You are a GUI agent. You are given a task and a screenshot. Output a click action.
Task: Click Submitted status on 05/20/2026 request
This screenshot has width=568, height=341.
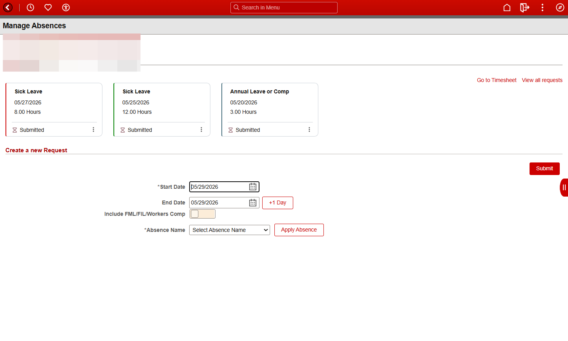click(248, 130)
